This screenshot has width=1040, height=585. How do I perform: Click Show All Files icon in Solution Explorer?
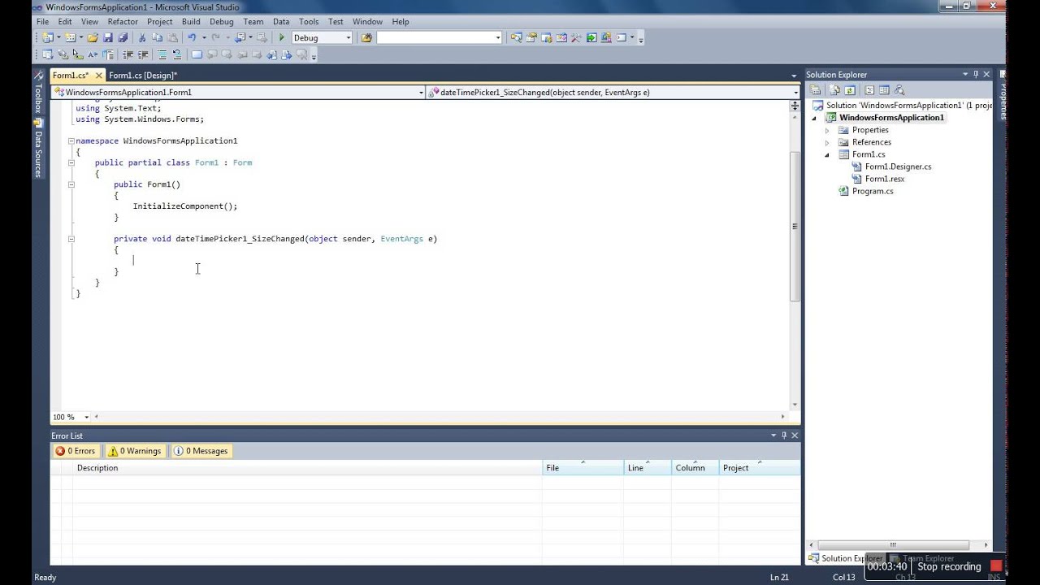coord(834,90)
